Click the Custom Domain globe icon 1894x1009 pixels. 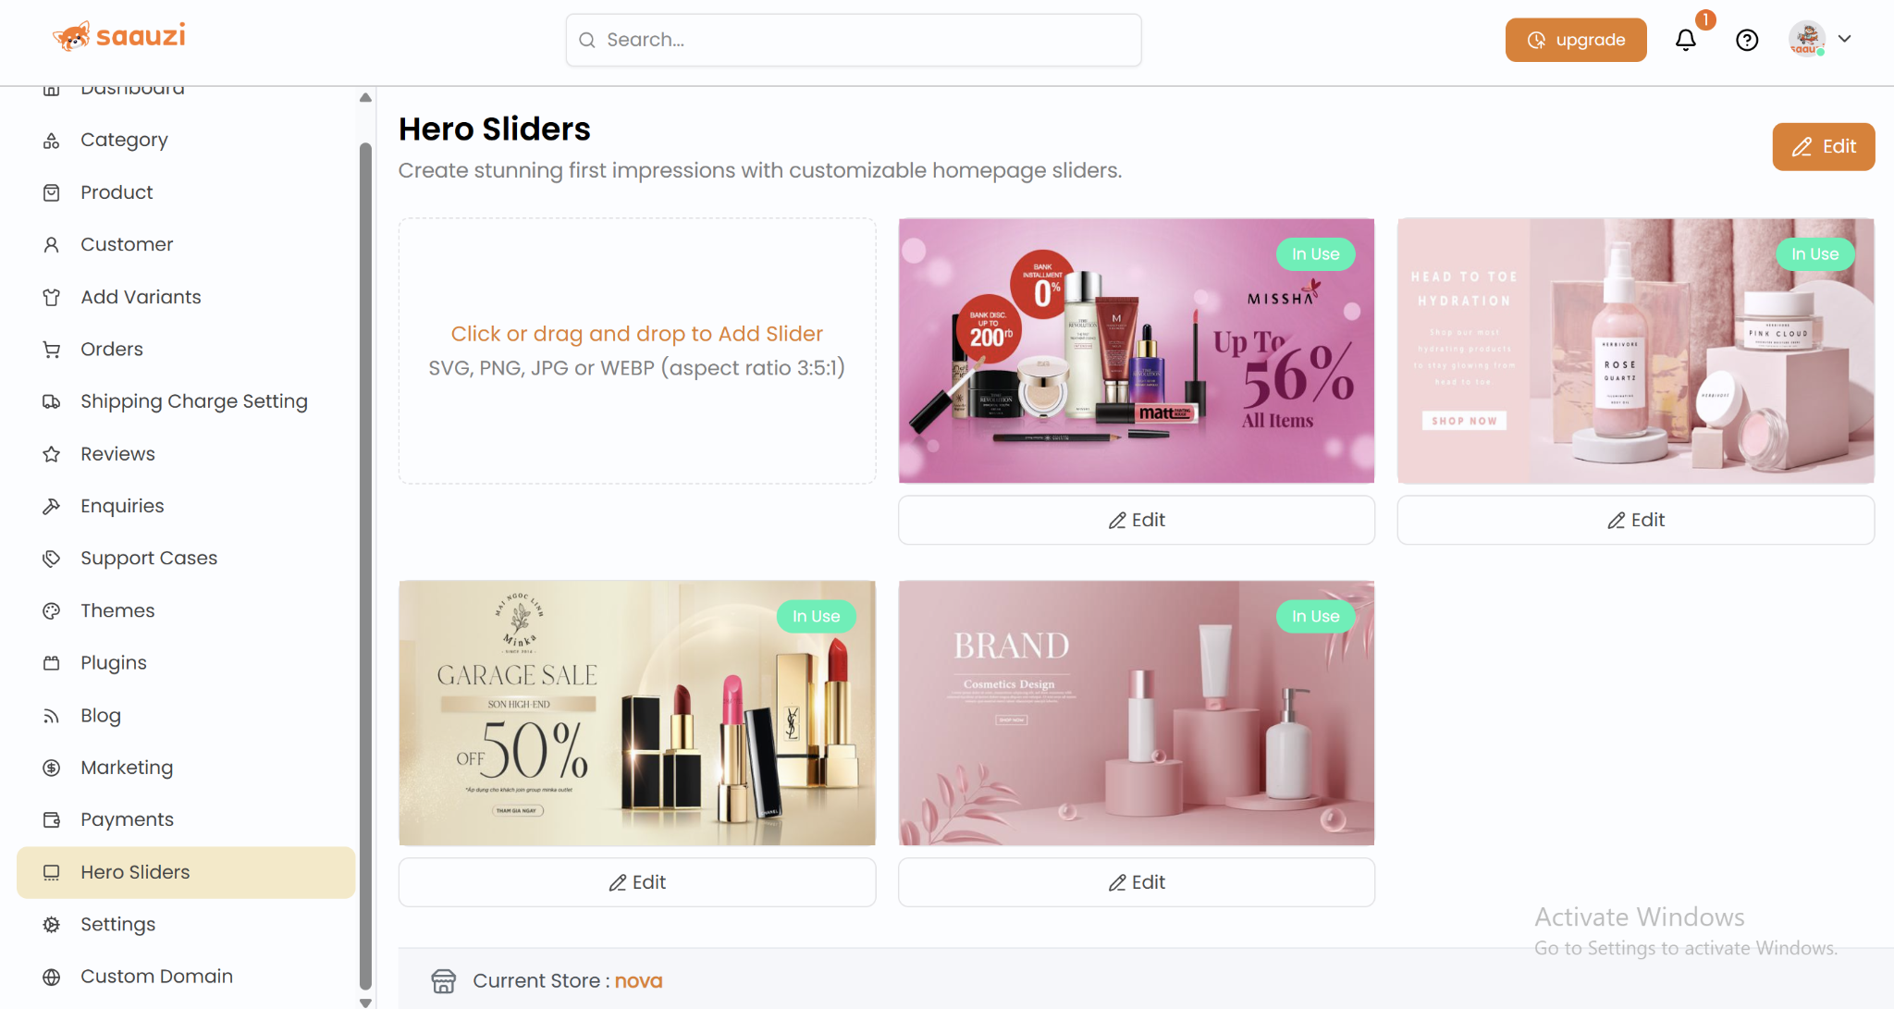(x=52, y=977)
